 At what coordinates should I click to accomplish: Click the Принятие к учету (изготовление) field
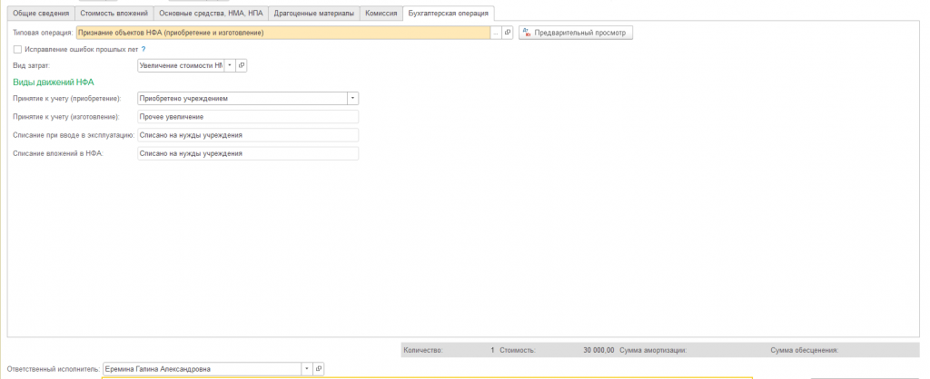point(248,117)
